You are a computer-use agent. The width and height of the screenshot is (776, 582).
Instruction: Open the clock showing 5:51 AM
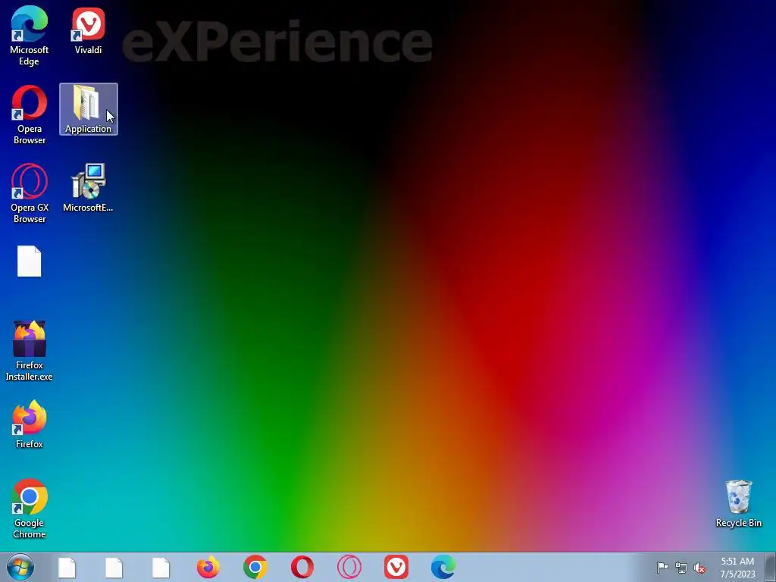tap(737, 568)
